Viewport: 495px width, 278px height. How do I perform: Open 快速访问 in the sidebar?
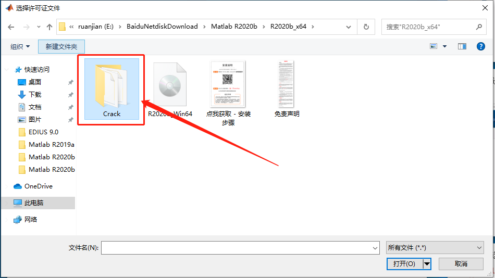click(36, 69)
